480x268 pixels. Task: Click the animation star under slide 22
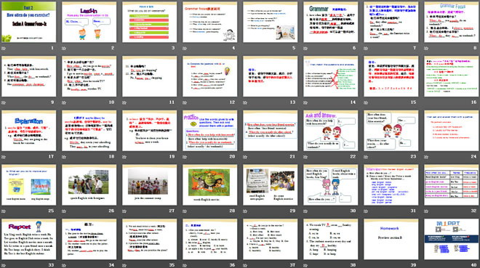tap(305, 157)
